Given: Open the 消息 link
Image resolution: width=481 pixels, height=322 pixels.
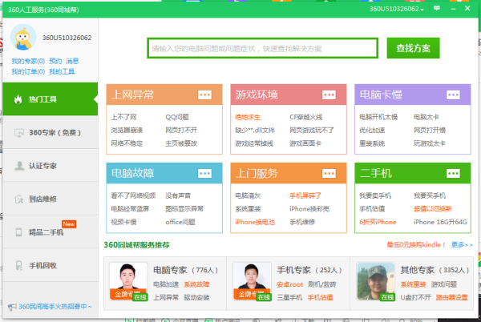Looking at the screenshot, I should (x=72, y=61).
